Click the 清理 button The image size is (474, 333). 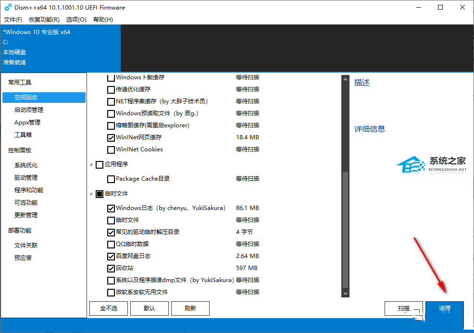444,308
